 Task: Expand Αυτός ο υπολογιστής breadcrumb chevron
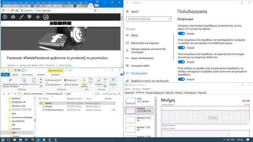click(44, 94)
